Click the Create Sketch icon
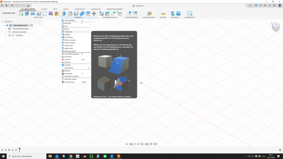Image resolution: width=283 pixels, height=159 pixels. pos(21,13)
